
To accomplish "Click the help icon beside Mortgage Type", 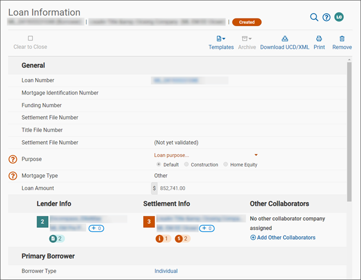I will pos(13,176).
